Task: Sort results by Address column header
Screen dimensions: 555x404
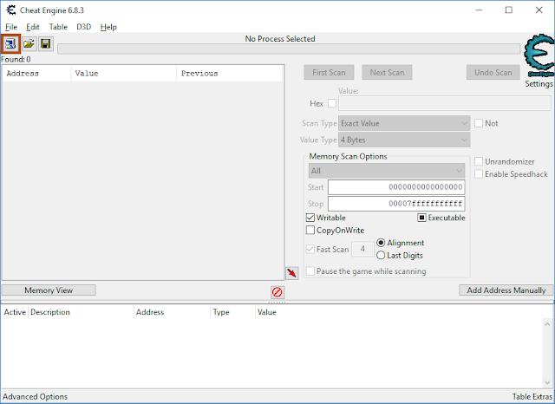Action: 36,74
